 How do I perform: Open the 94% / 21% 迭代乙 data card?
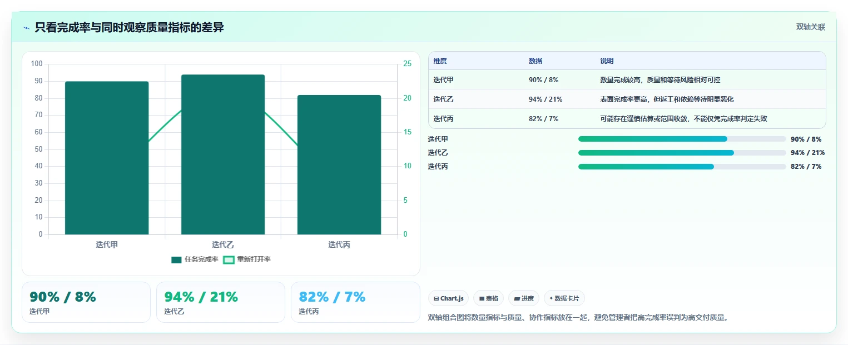(x=221, y=302)
